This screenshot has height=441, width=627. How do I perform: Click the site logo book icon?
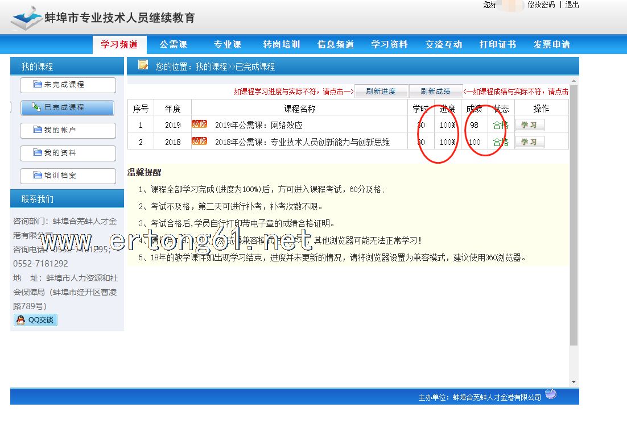point(26,19)
